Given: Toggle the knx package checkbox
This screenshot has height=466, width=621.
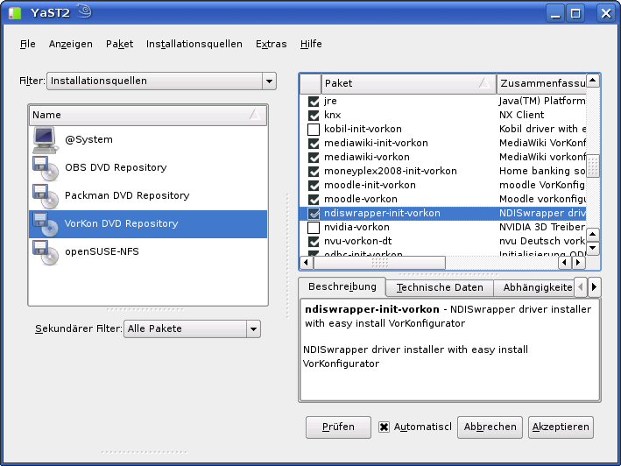Looking at the screenshot, I should (314, 116).
